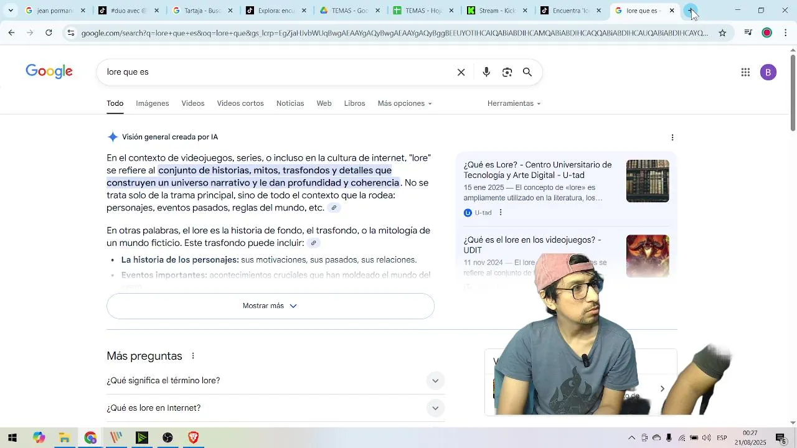Open the Google account avatar B
This screenshot has height=448, width=797.
coord(768,72)
